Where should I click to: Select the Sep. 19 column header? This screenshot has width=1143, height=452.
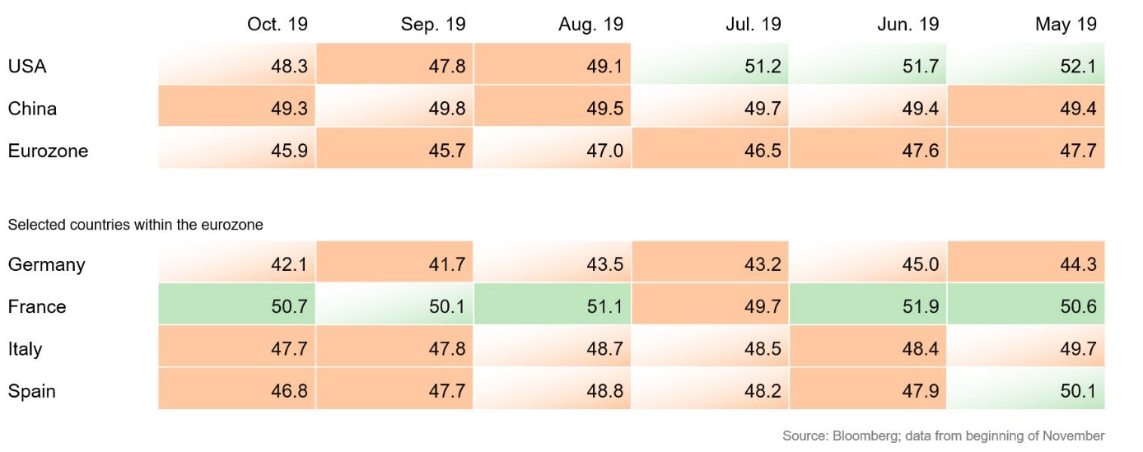click(x=432, y=25)
